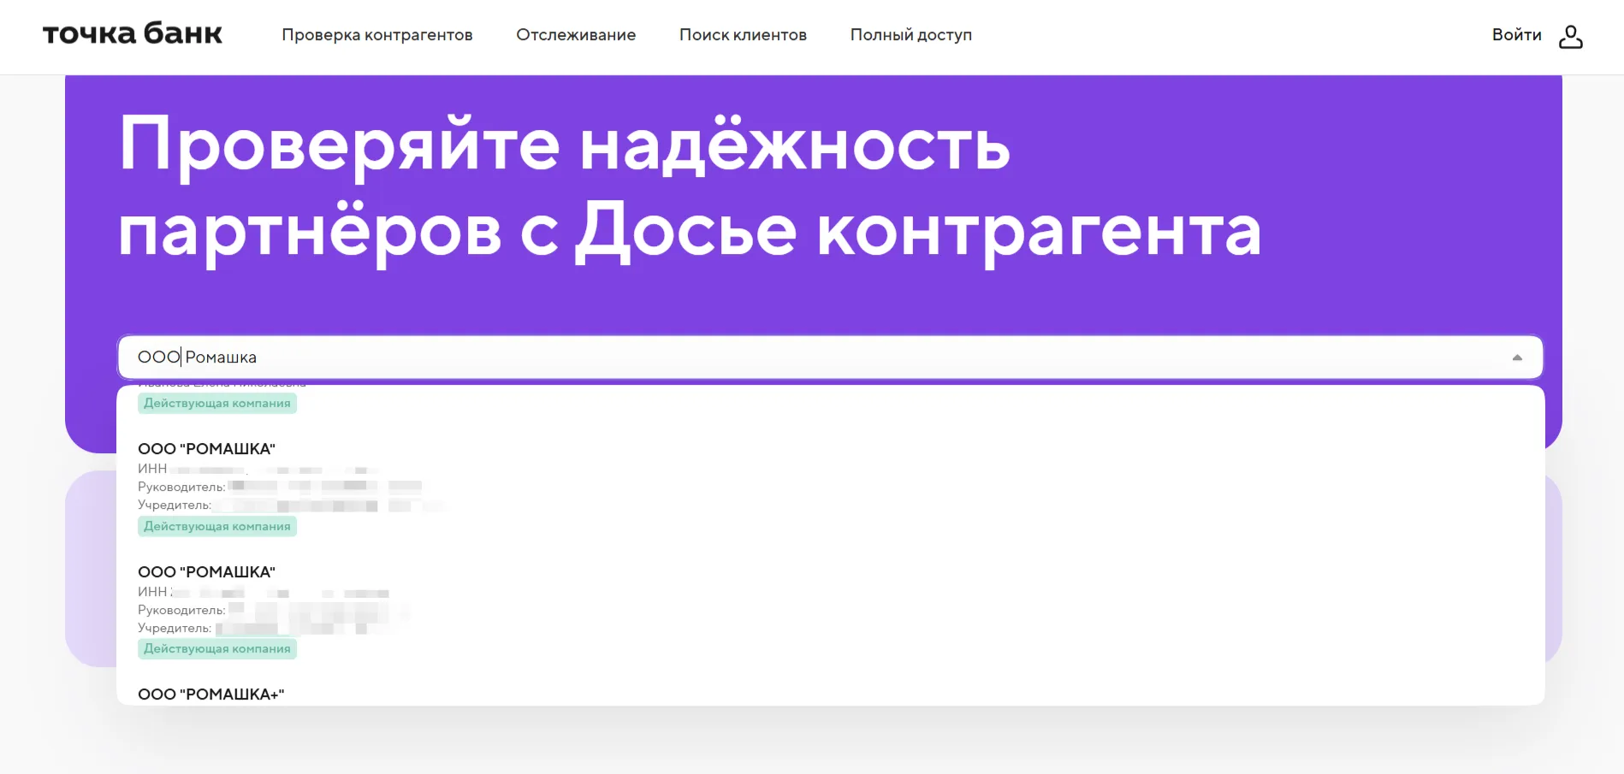Click the first Действующая компания status tag
1624x774 pixels.
pyautogui.click(x=217, y=403)
